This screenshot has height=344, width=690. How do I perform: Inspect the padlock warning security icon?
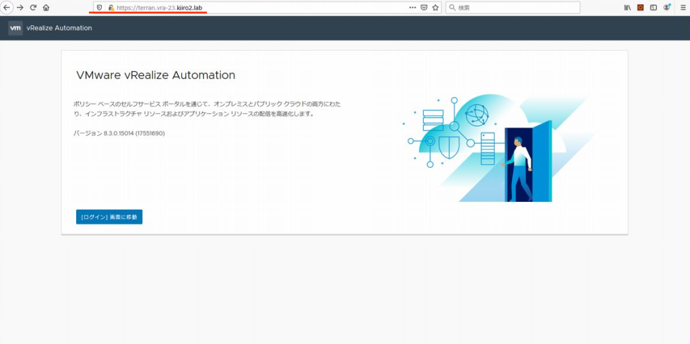pyautogui.click(x=111, y=7)
